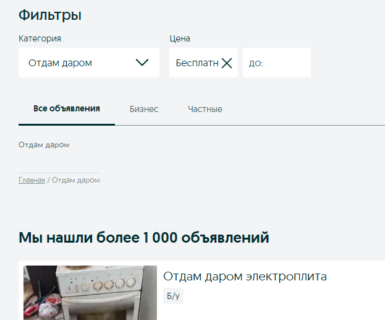This screenshot has height=320, width=385.
Task: Follow the 'Главная' breadcrumb link
Action: coord(32,180)
